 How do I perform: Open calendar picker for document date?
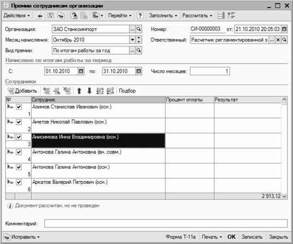pyautogui.click(x=284, y=29)
